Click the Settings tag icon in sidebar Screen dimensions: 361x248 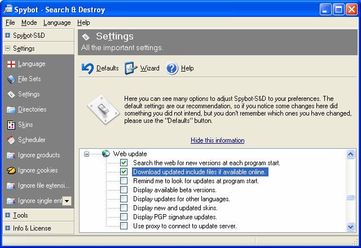11,94
